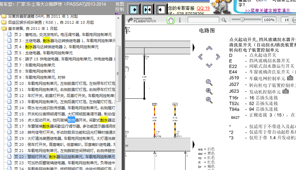Click the 电路图 heading text
Viewport: 296px width, 170px height.
pos(207,31)
